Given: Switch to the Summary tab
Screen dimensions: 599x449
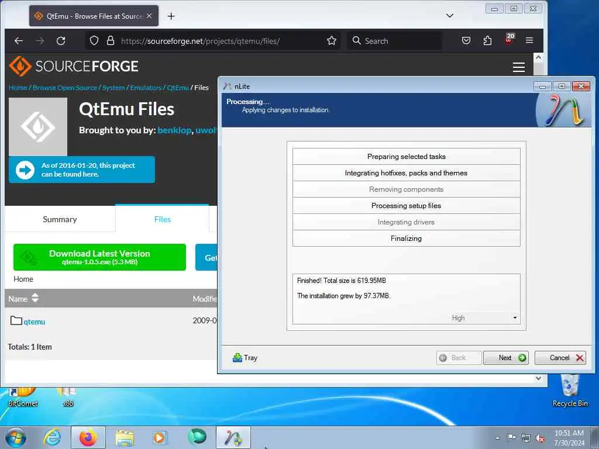Looking at the screenshot, I should (x=60, y=219).
